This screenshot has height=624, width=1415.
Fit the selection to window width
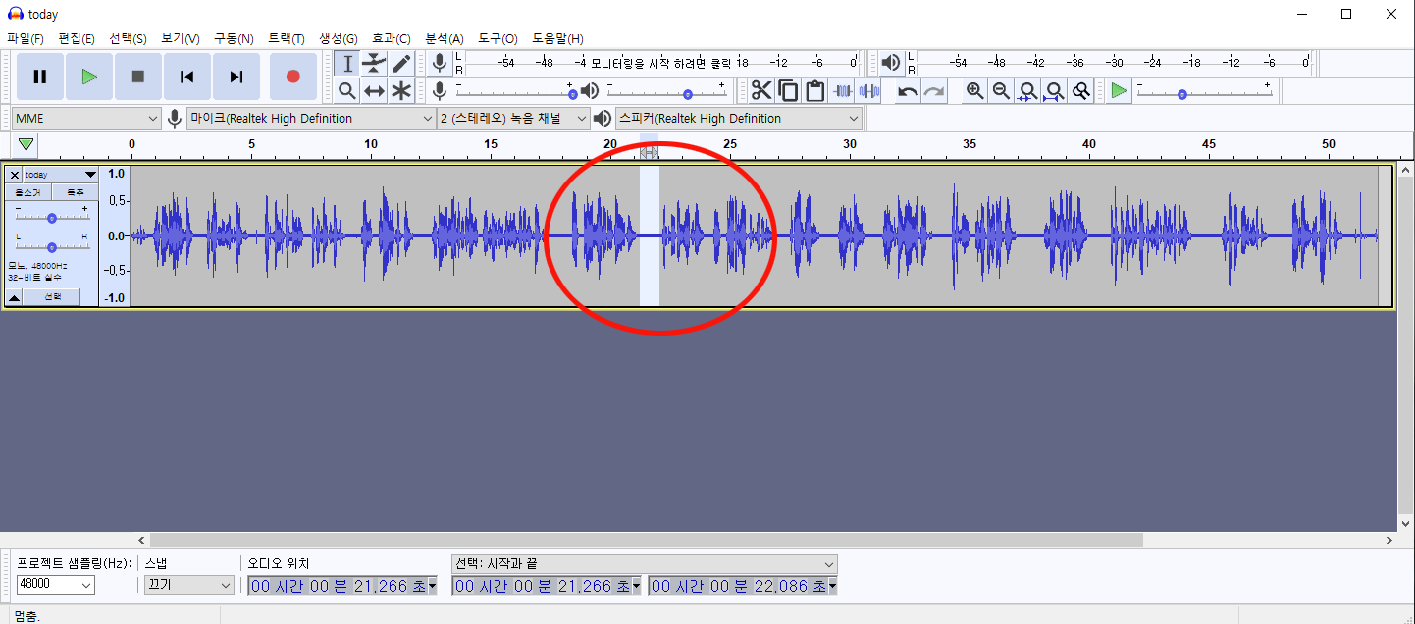click(1027, 91)
